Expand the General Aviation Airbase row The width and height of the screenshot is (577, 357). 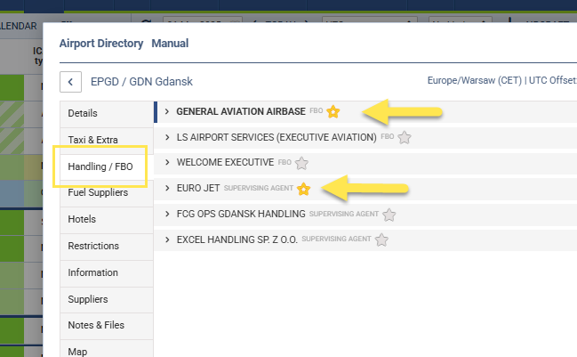(x=167, y=111)
